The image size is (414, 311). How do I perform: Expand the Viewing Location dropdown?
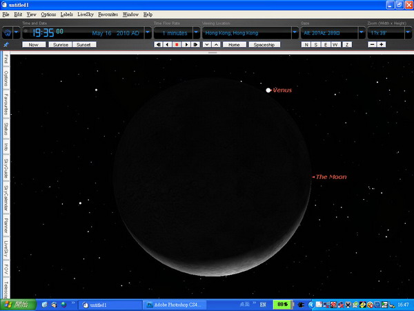coord(295,32)
